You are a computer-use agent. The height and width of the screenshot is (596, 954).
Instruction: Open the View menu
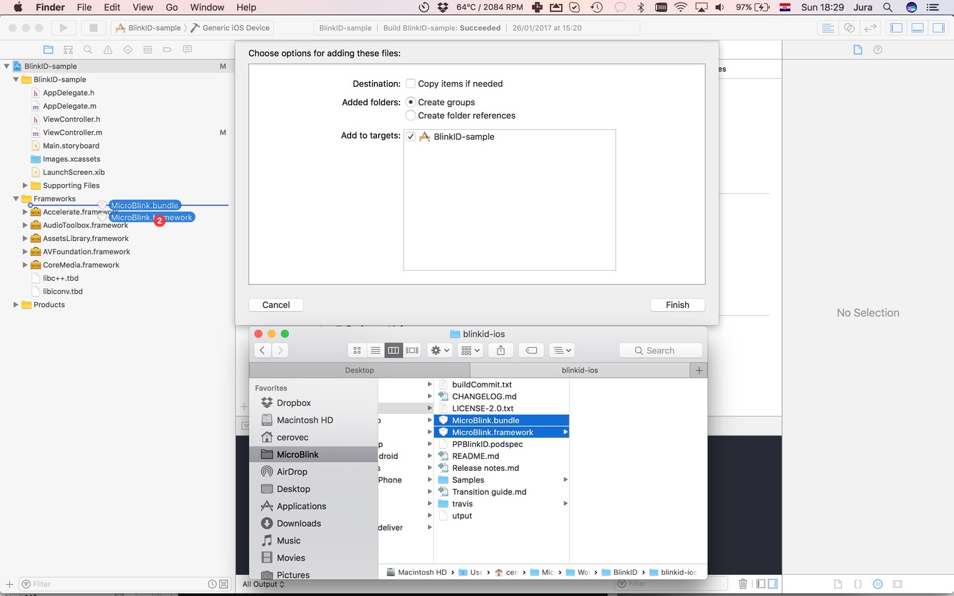tap(142, 7)
